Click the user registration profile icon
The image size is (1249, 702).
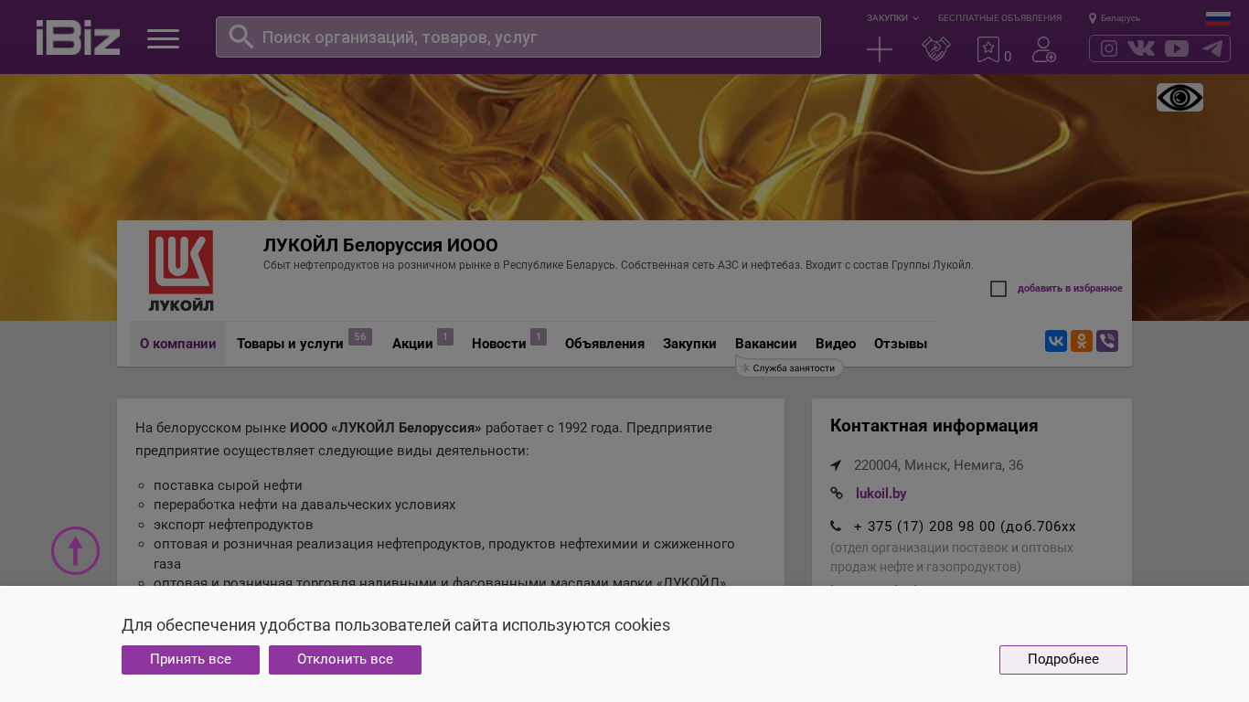coord(1044,49)
